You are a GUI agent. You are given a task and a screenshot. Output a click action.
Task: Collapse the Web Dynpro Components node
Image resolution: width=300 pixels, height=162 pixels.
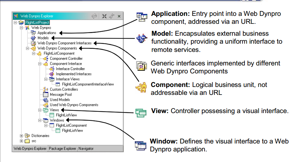point(27,49)
